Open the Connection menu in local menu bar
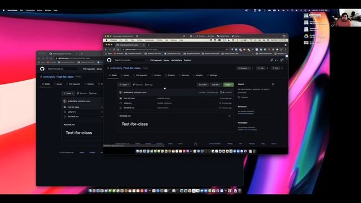Image resolution: width=361 pixels, height=203 pixels. point(30,10)
